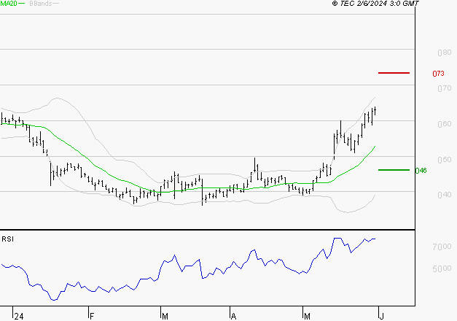The width and height of the screenshot is (457, 321).
Task: Click the F month axis label
Action: [x=92, y=317]
